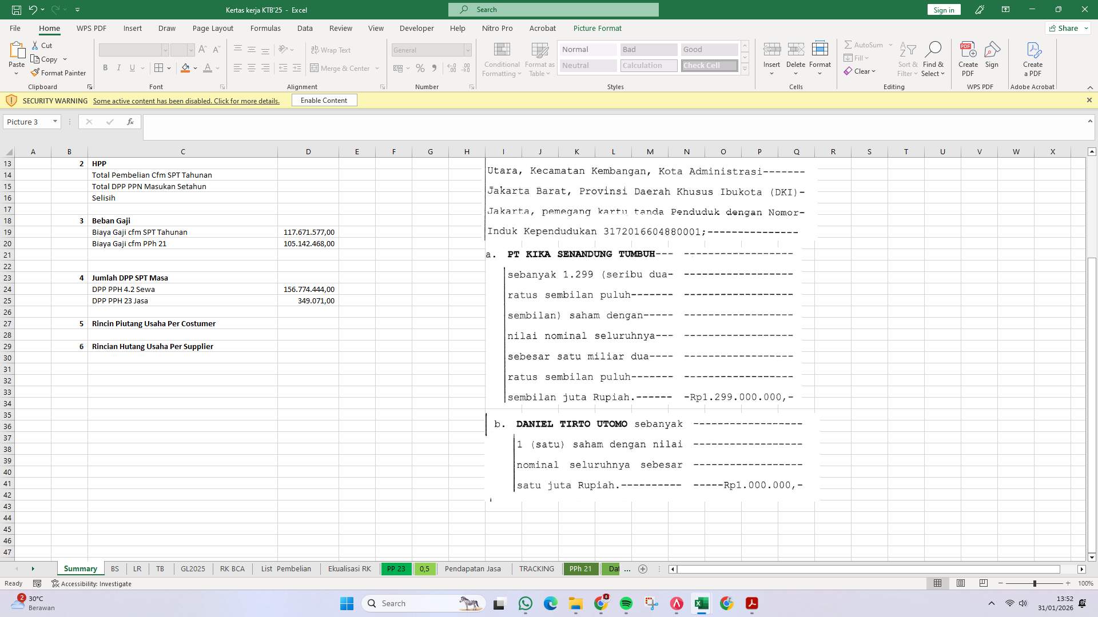Toggle Wrap Text on the selection

pos(332,50)
